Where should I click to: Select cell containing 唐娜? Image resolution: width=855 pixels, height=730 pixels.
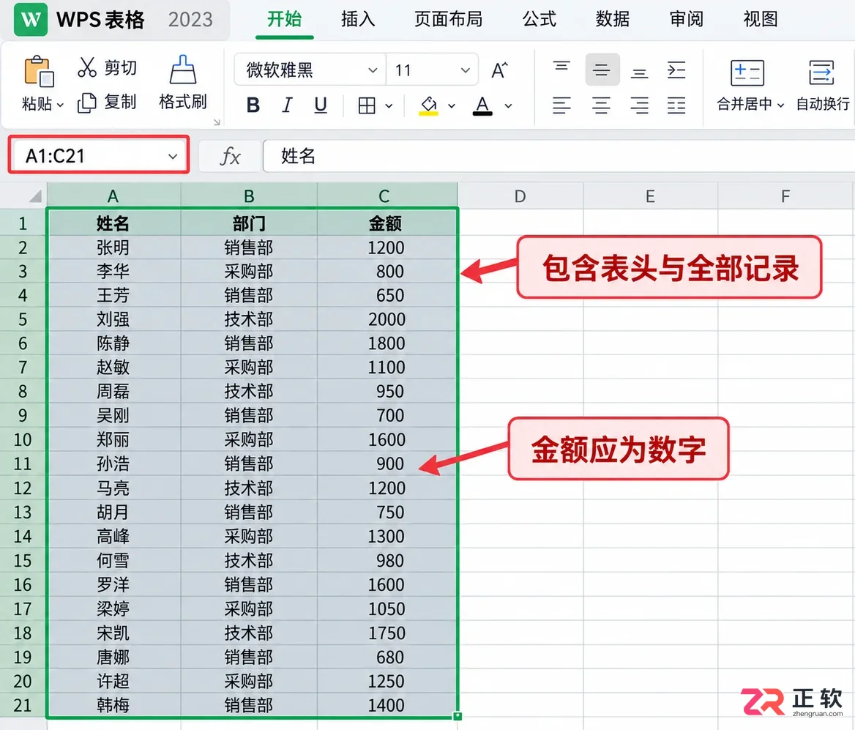pyautogui.click(x=113, y=657)
